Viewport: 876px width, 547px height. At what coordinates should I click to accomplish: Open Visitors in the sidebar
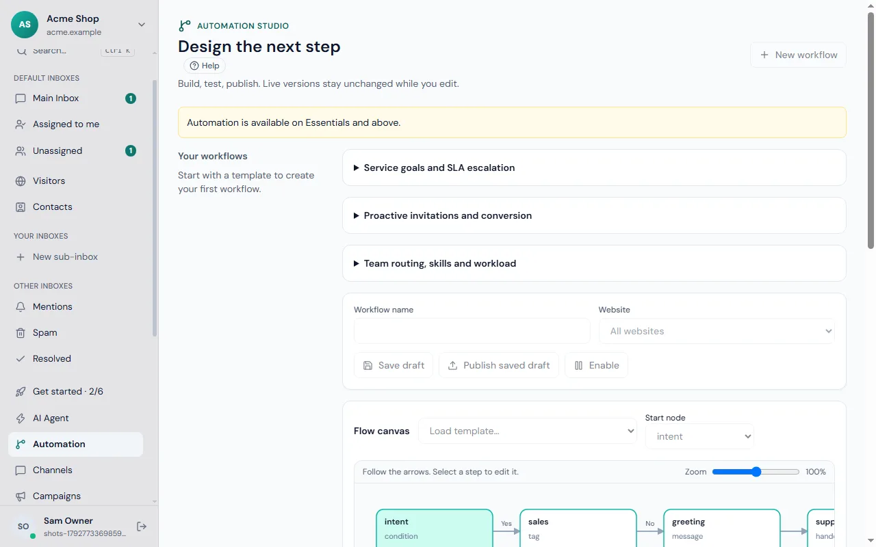(x=76, y=181)
